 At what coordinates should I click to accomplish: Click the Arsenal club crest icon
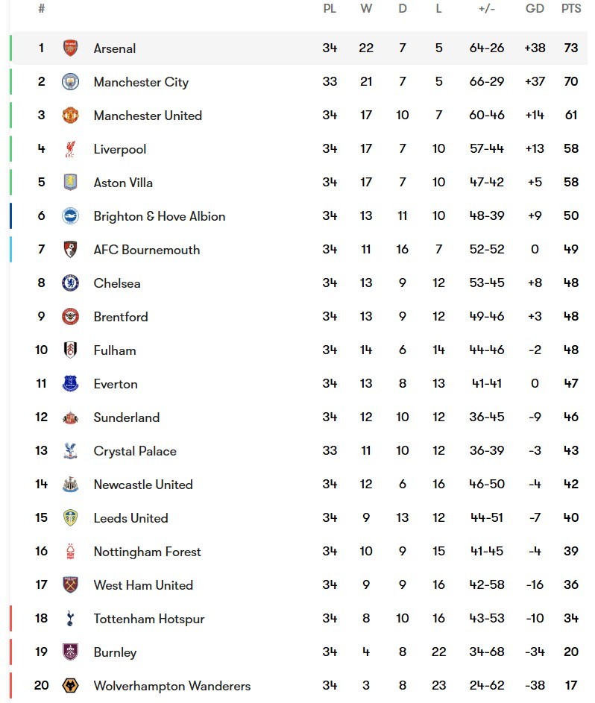click(x=70, y=48)
